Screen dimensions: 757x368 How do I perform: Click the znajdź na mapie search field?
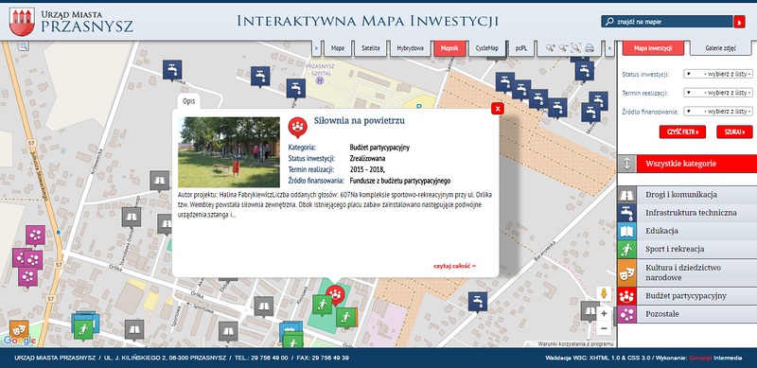(x=667, y=22)
